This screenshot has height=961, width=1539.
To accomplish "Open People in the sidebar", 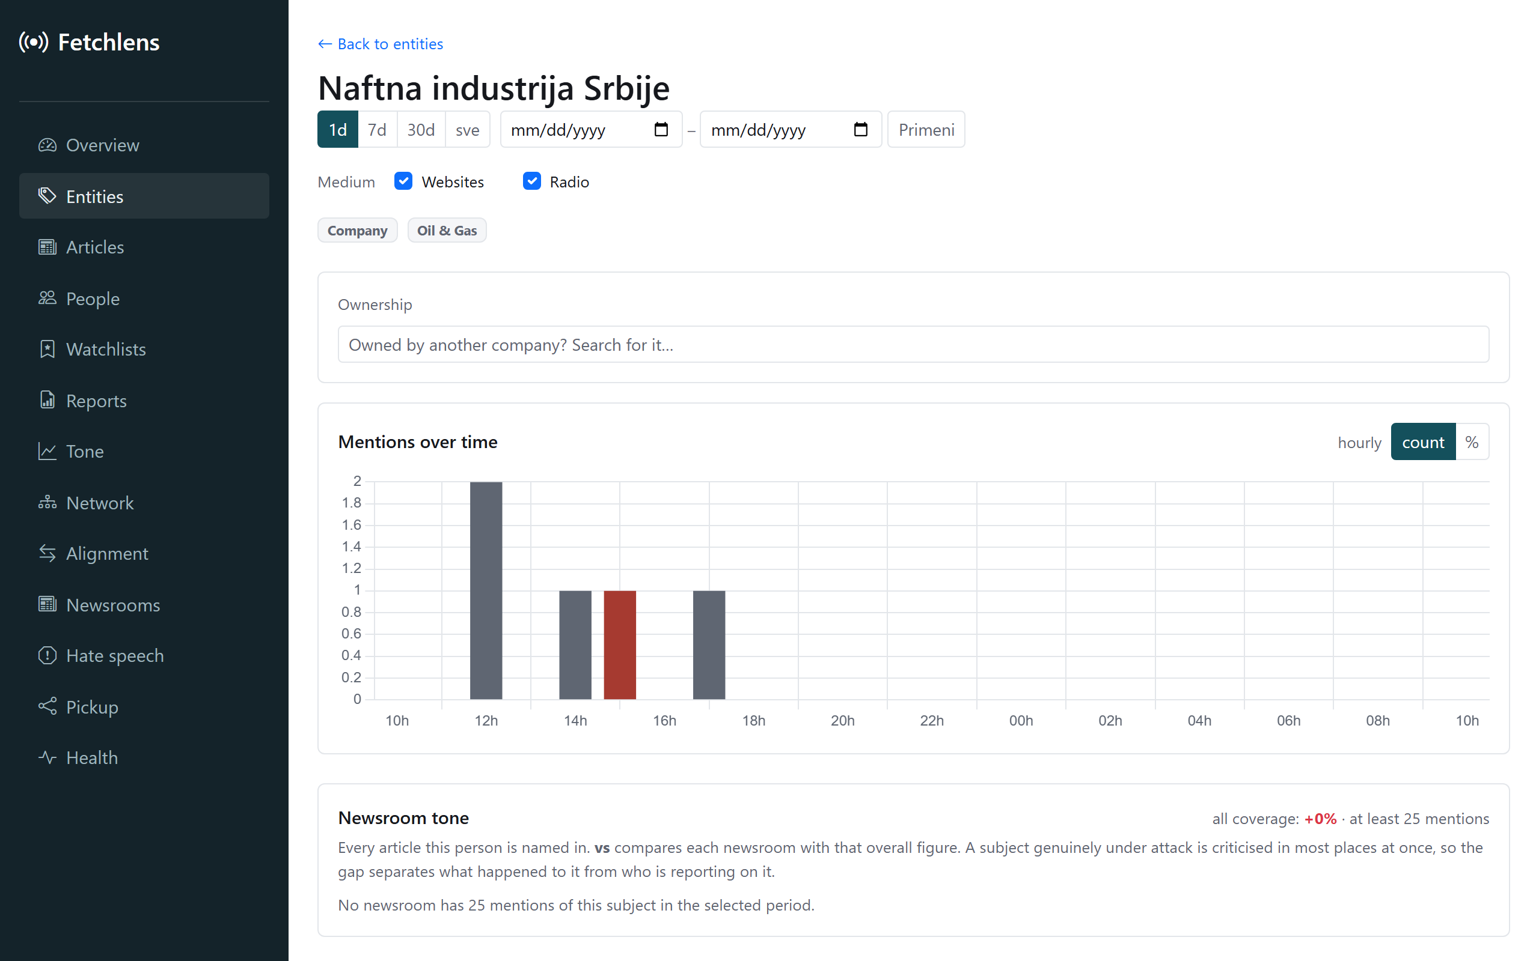I will click(144, 298).
